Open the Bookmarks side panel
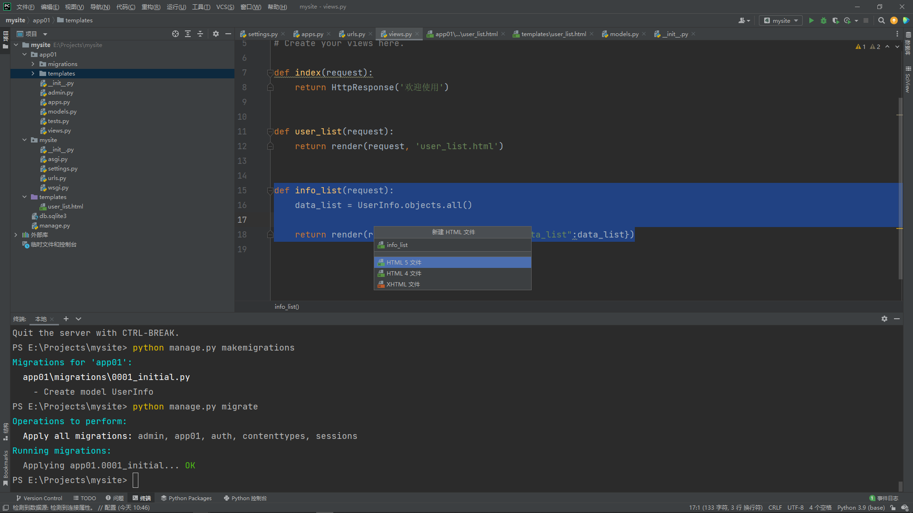 point(5,468)
